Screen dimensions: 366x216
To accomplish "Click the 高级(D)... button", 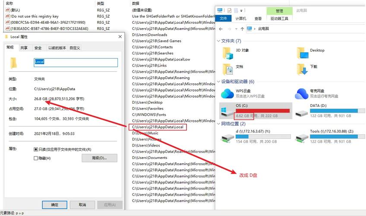I will click(x=99, y=158).
